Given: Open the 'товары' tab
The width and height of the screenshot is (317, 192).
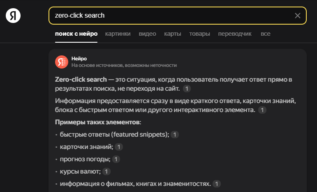Looking at the screenshot, I should coord(199,34).
